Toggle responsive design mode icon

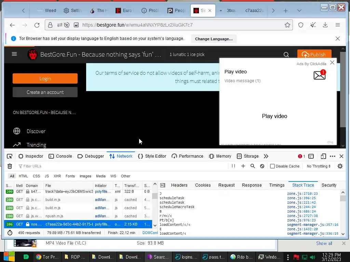pos(323,156)
